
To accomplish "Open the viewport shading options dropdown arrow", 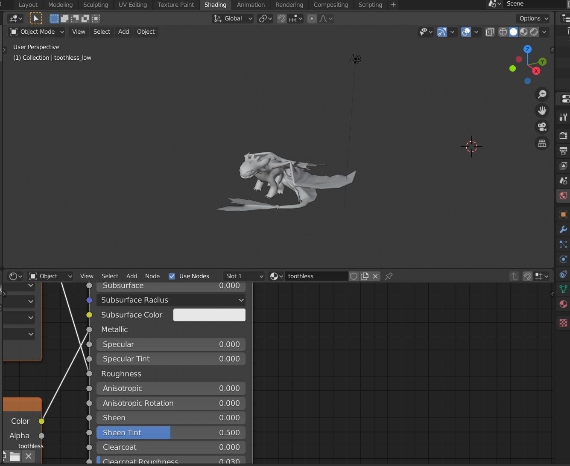I will (544, 32).
